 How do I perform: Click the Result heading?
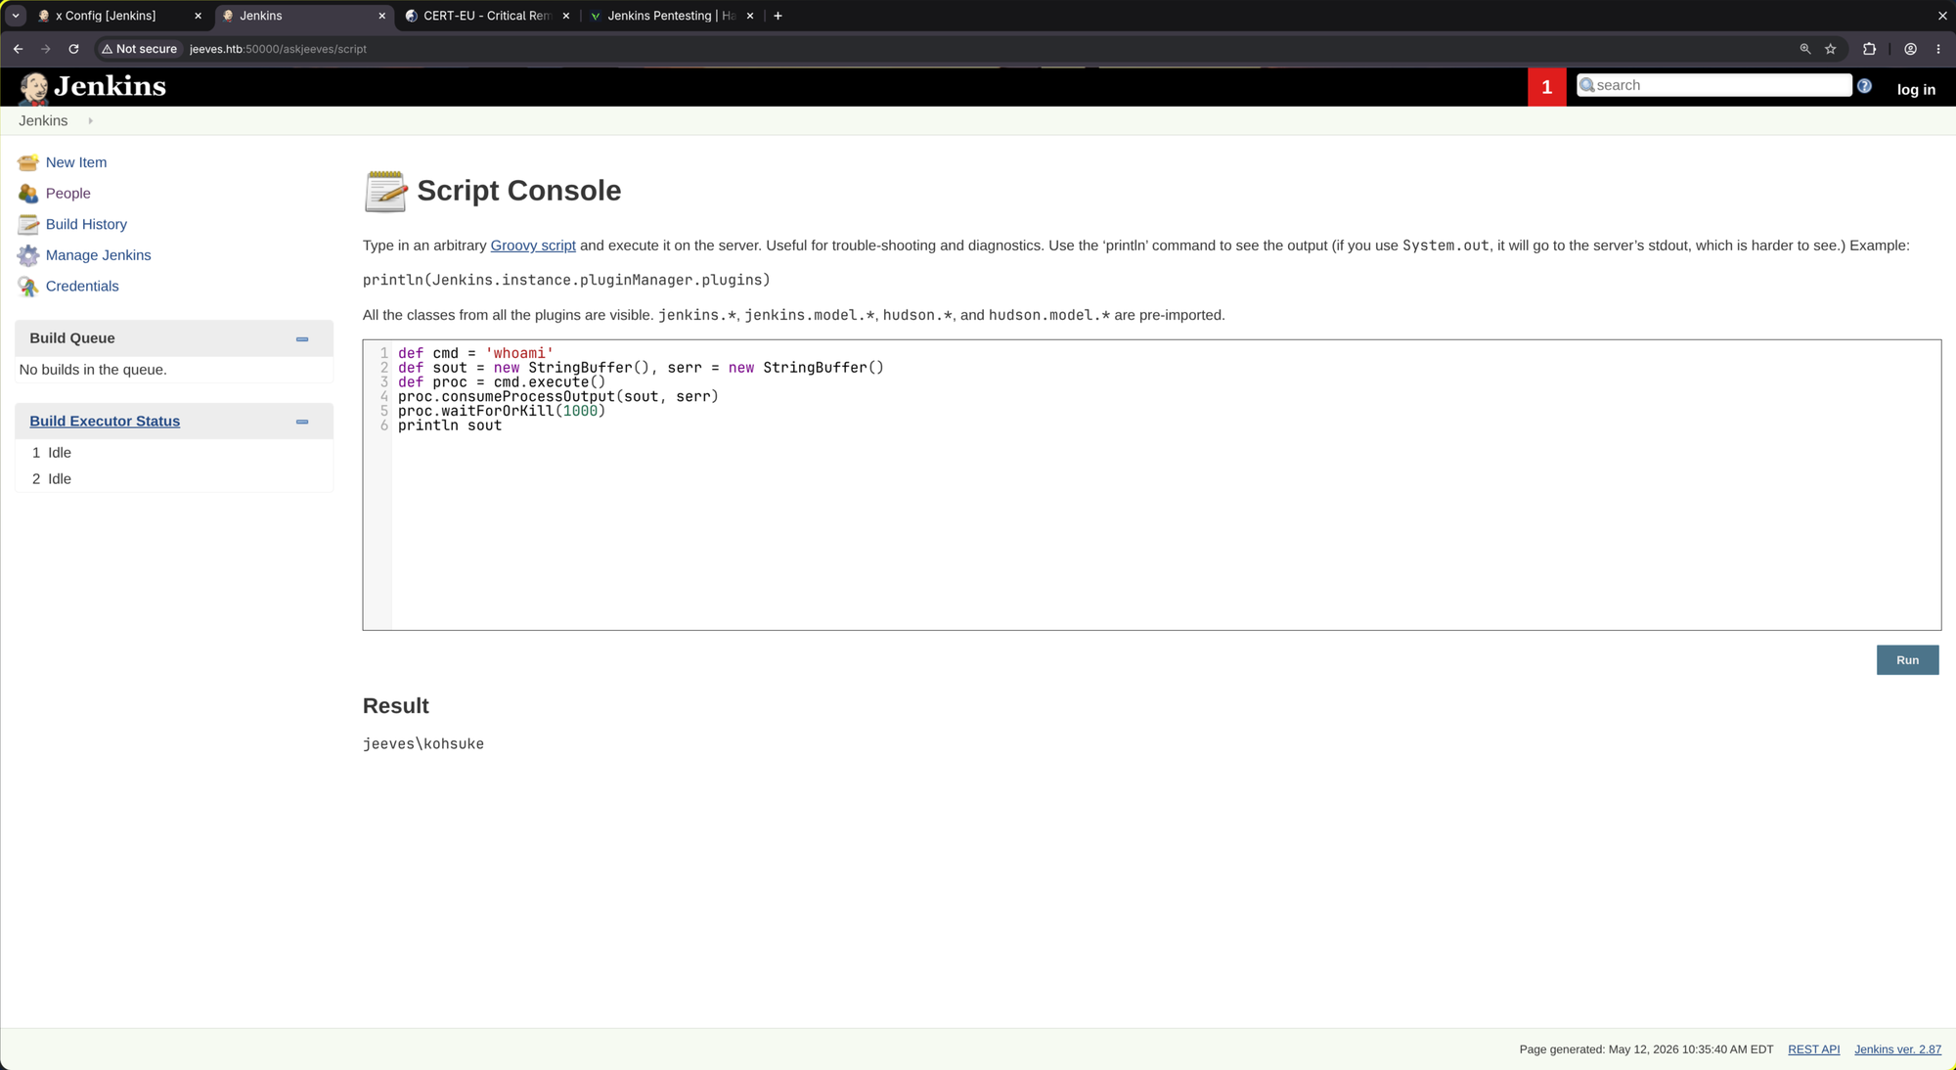click(x=396, y=706)
